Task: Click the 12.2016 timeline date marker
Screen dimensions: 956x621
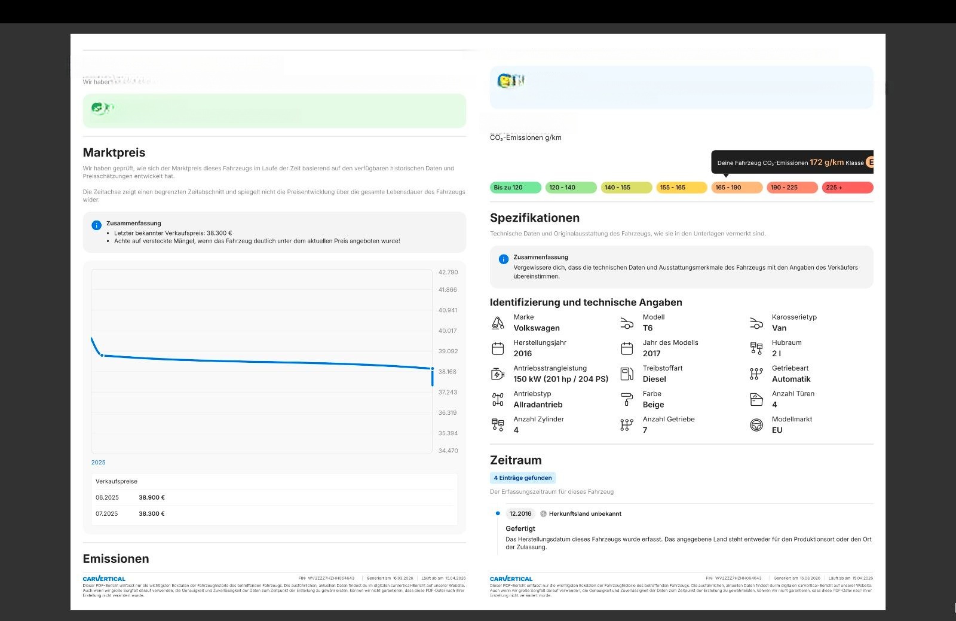Action: coord(520,513)
